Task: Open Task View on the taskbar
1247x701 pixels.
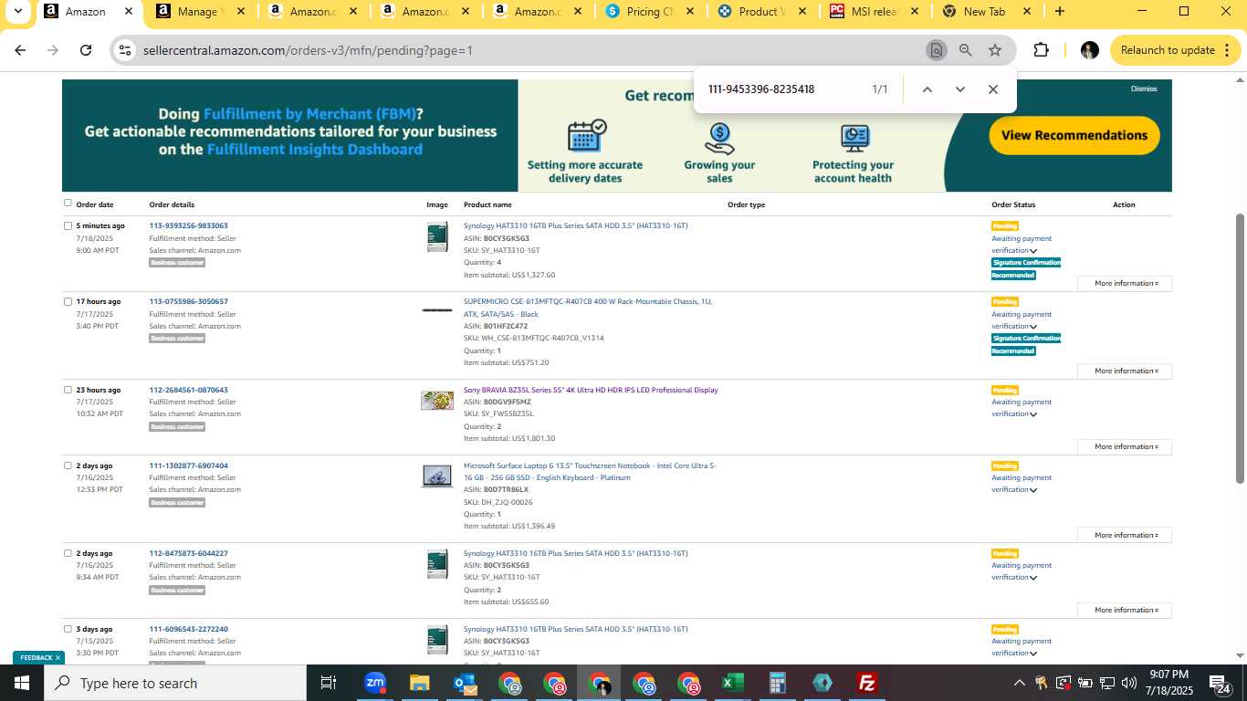Action: (329, 683)
